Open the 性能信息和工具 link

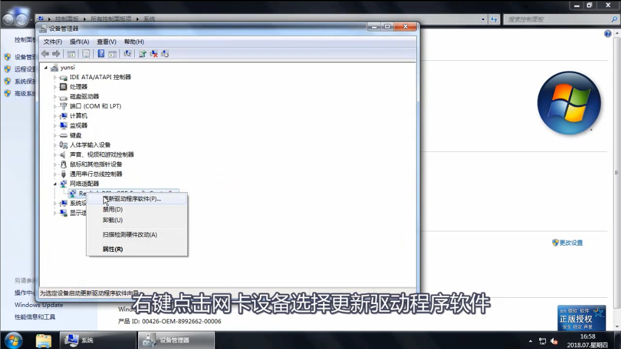click(x=35, y=317)
